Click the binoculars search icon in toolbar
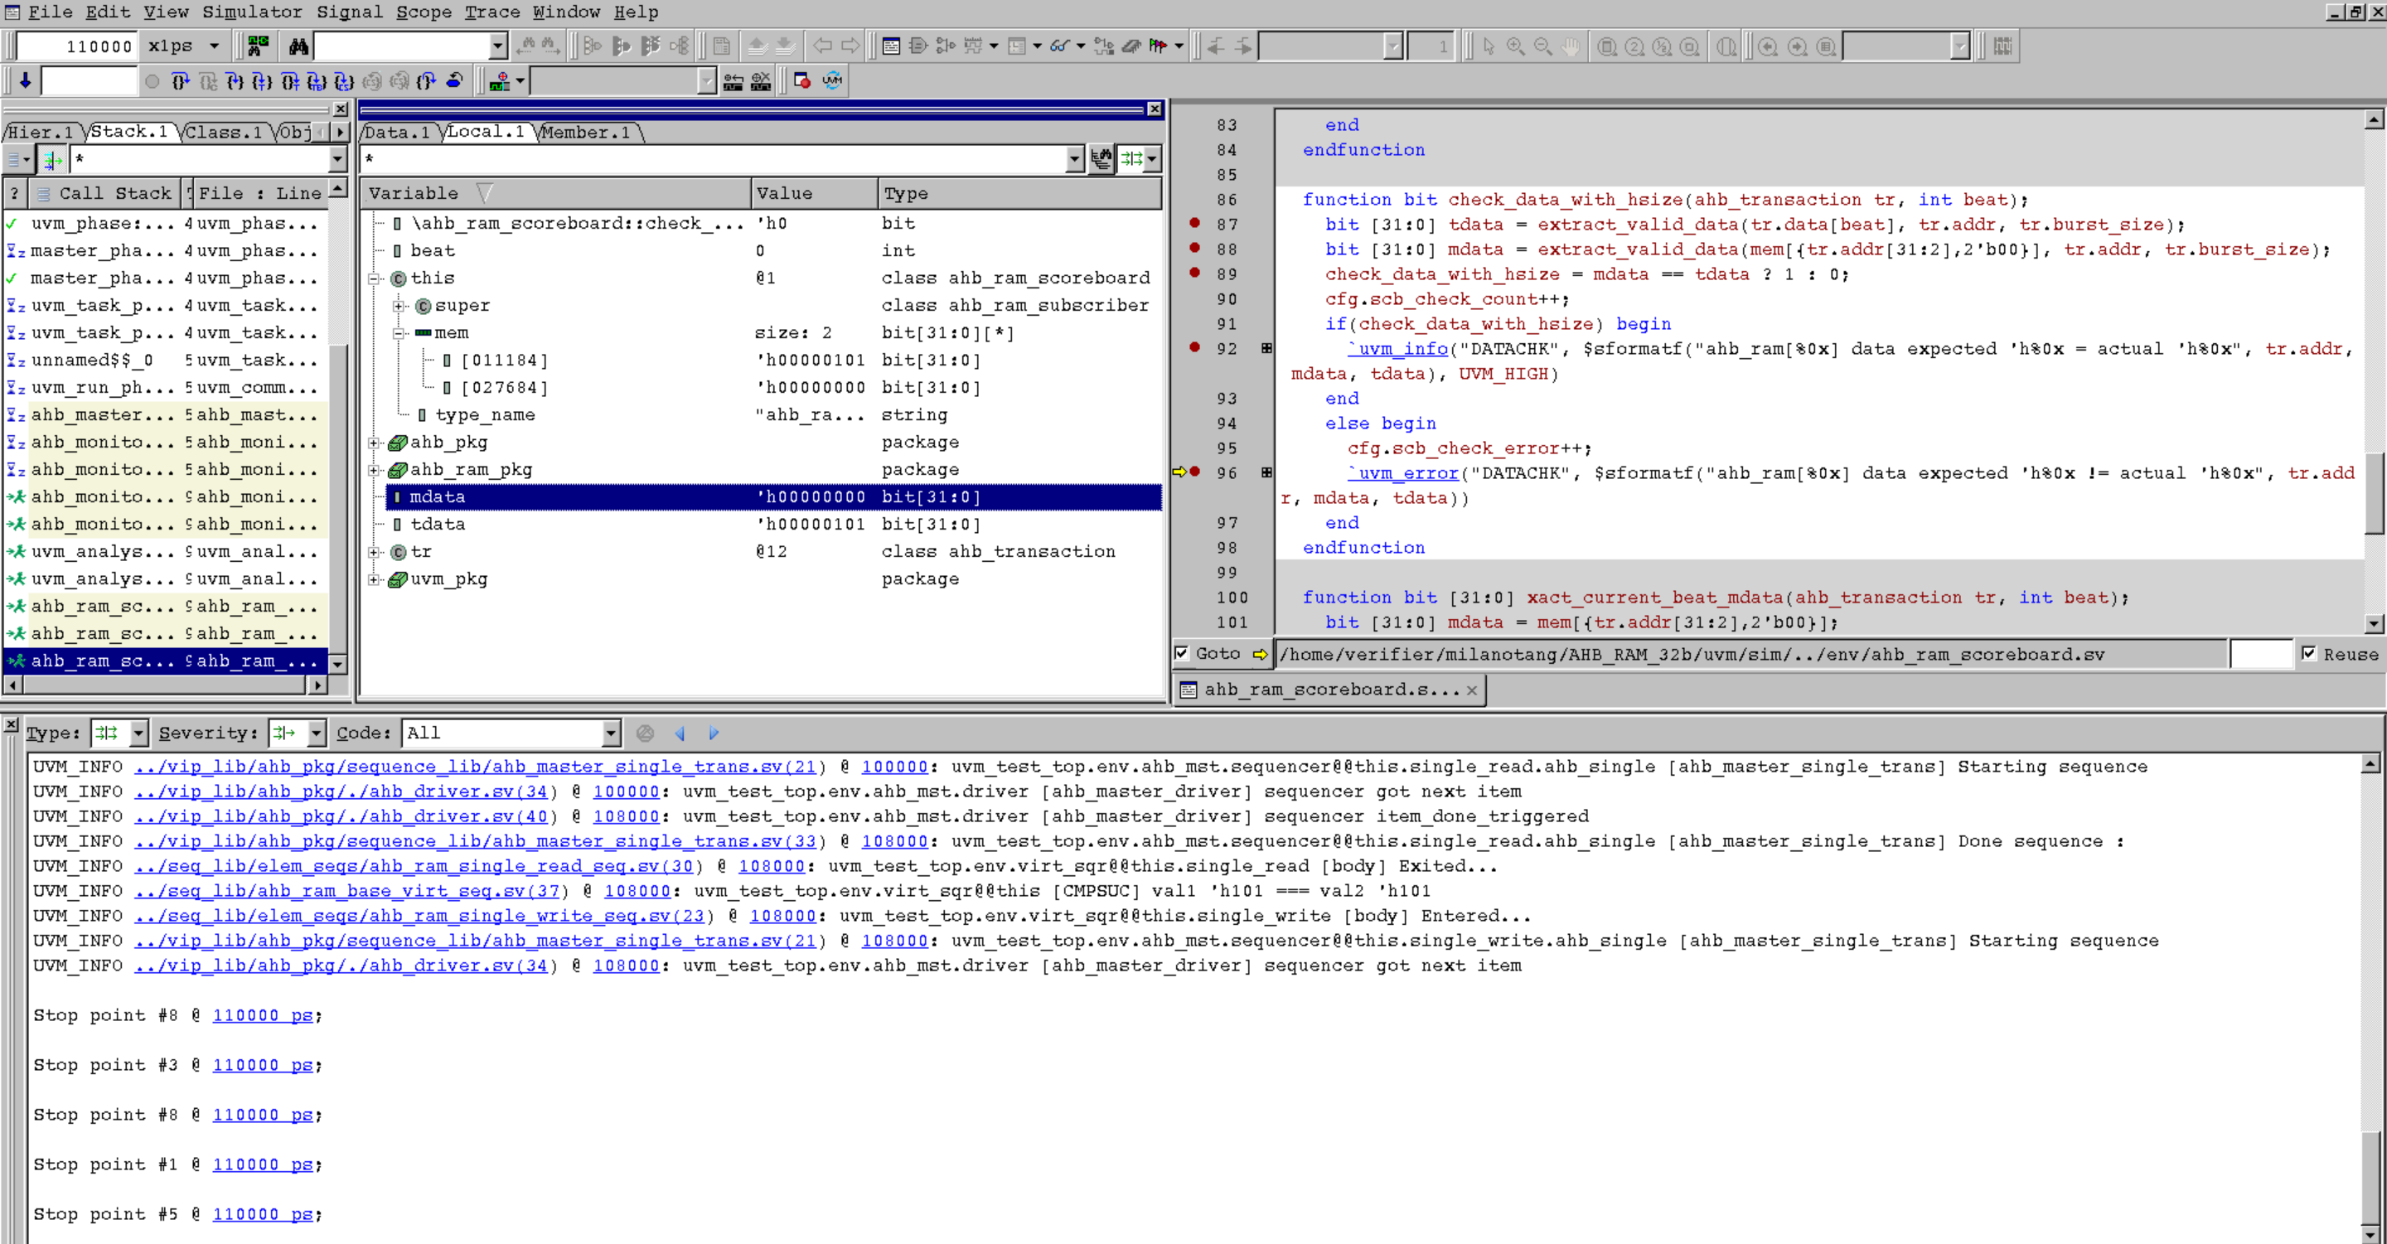Image resolution: width=2387 pixels, height=1244 pixels. pos(298,46)
